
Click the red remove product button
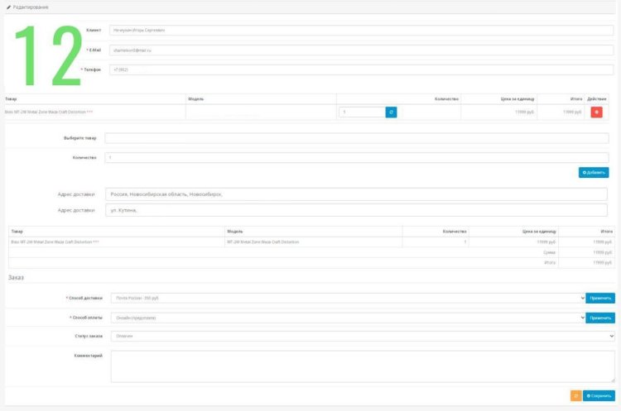coord(596,112)
